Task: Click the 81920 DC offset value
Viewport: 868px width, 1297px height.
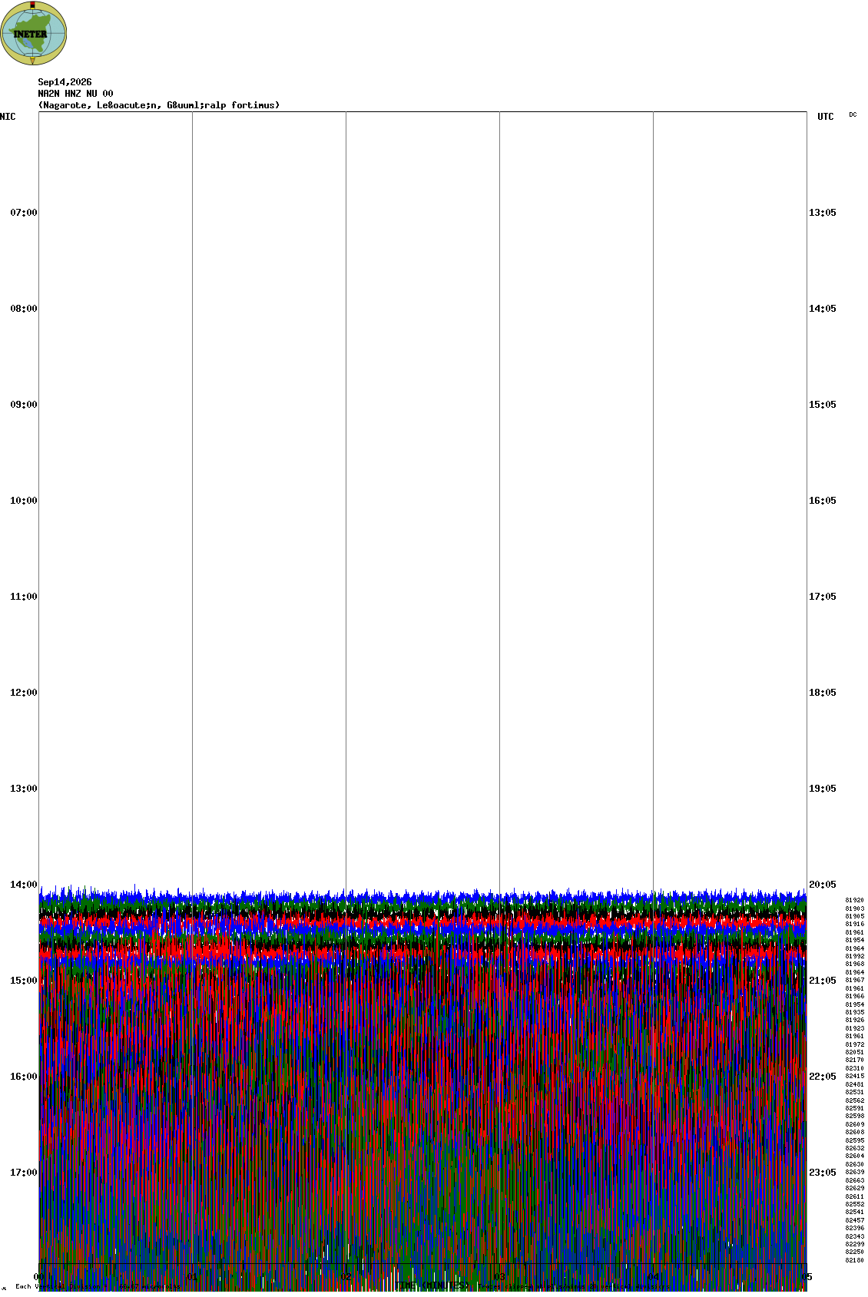Action: [x=855, y=900]
